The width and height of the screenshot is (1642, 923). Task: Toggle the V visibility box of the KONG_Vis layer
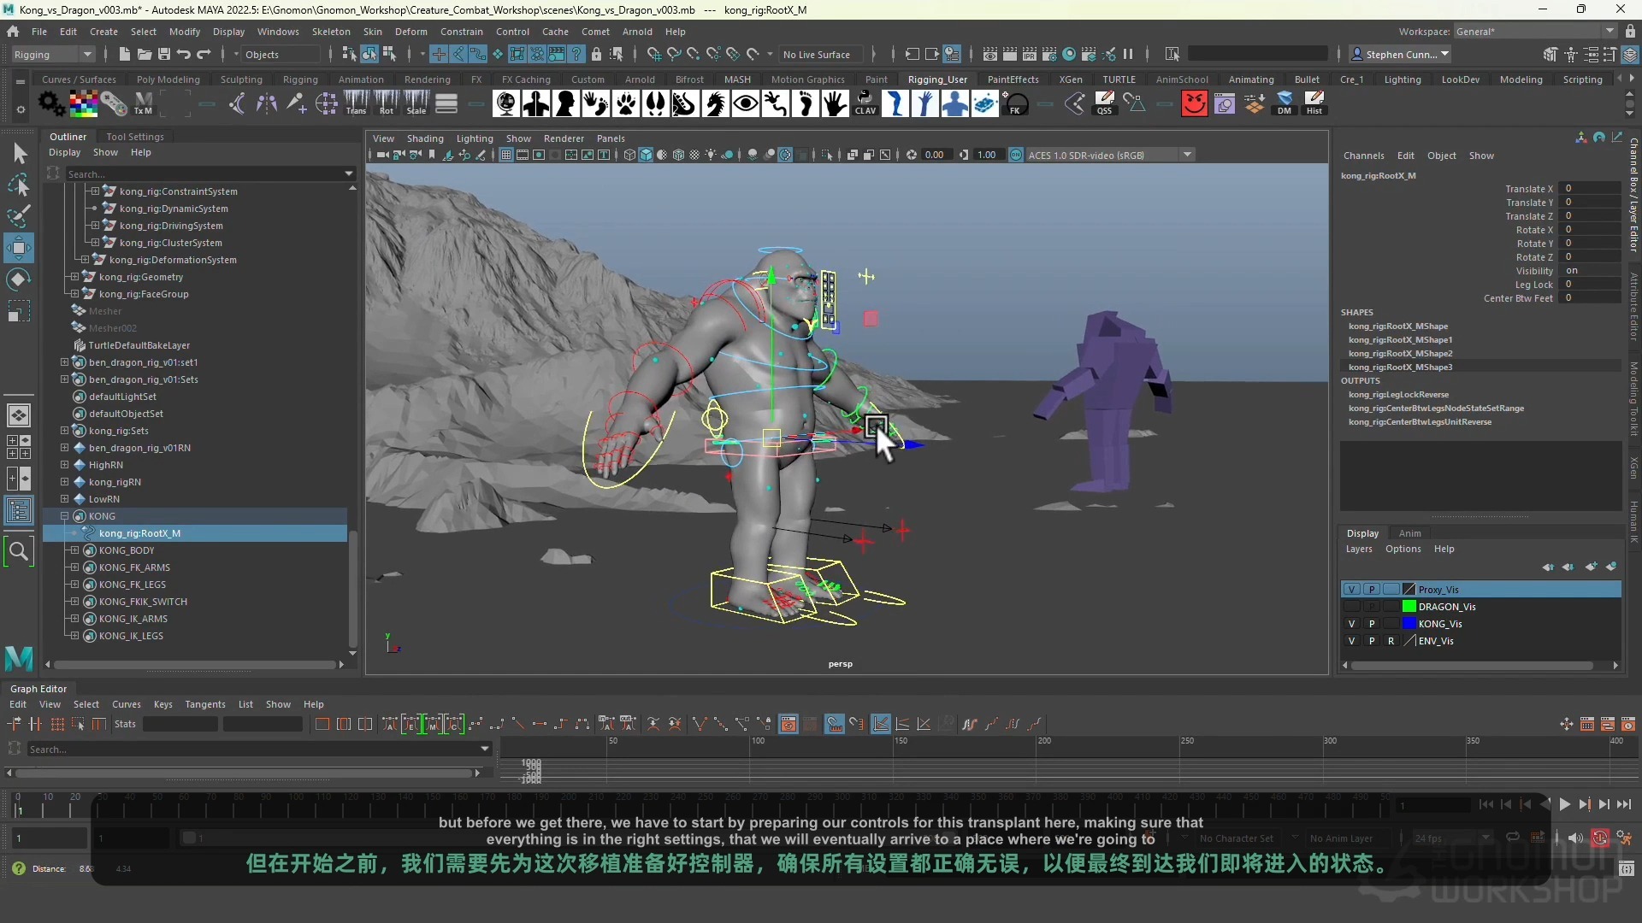(1351, 624)
